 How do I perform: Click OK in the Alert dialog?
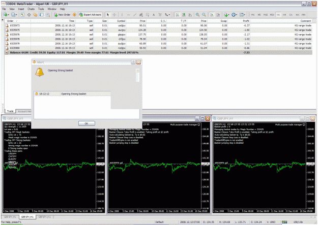86,123
